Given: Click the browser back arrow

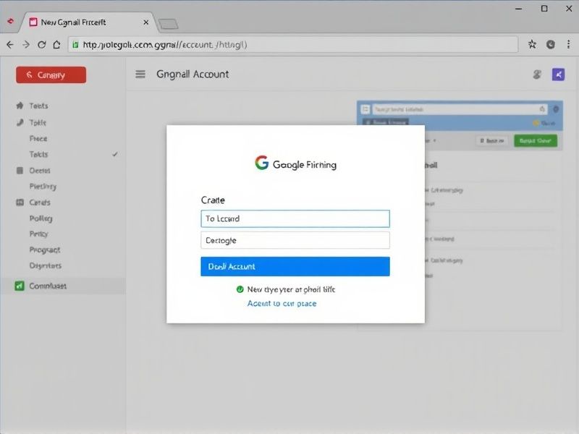Looking at the screenshot, I should pyautogui.click(x=10, y=45).
